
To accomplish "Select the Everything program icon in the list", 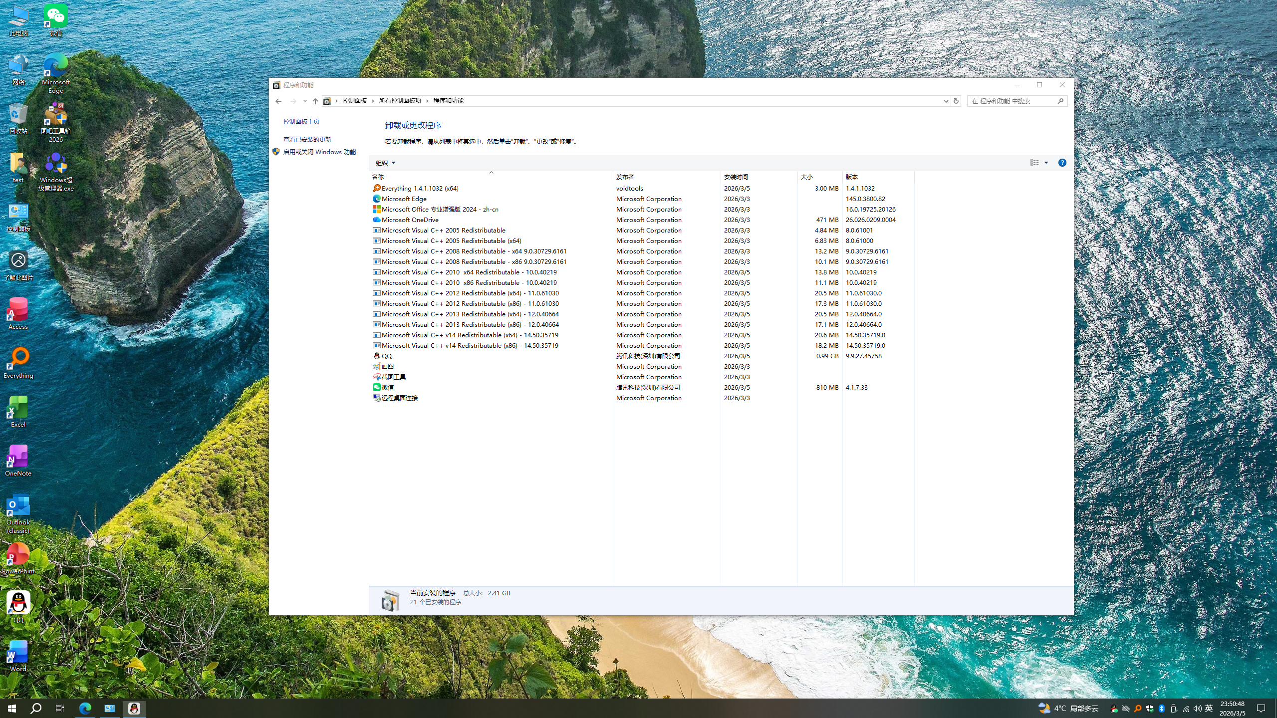I will (x=376, y=188).
